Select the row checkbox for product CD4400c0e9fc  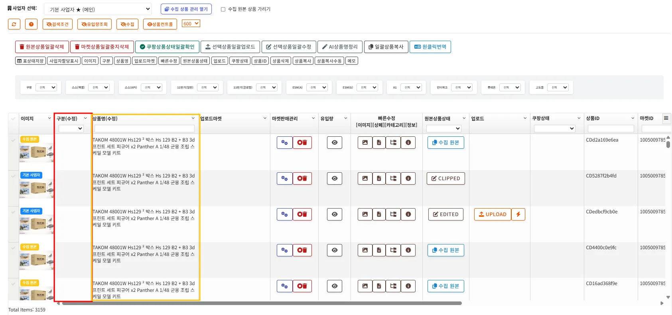pyautogui.click(x=13, y=248)
